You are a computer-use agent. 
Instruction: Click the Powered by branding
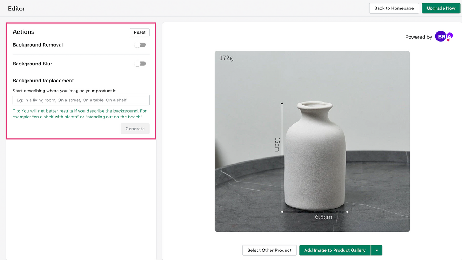tap(419, 37)
